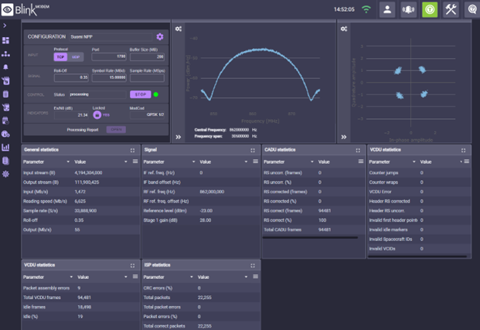Click the 14:52:05 clock in header
Viewport: 480px width, 330px height.
click(x=344, y=9)
